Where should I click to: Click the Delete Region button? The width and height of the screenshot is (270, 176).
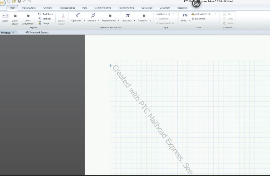point(62,19)
